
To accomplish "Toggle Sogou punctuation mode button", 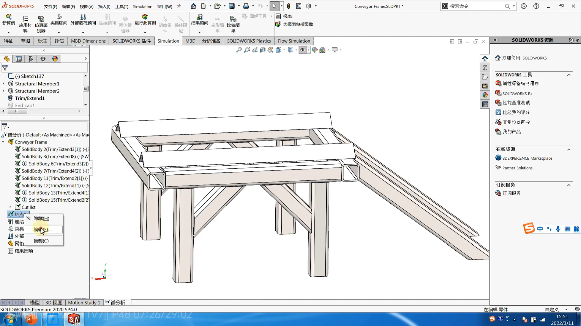I will (549, 229).
